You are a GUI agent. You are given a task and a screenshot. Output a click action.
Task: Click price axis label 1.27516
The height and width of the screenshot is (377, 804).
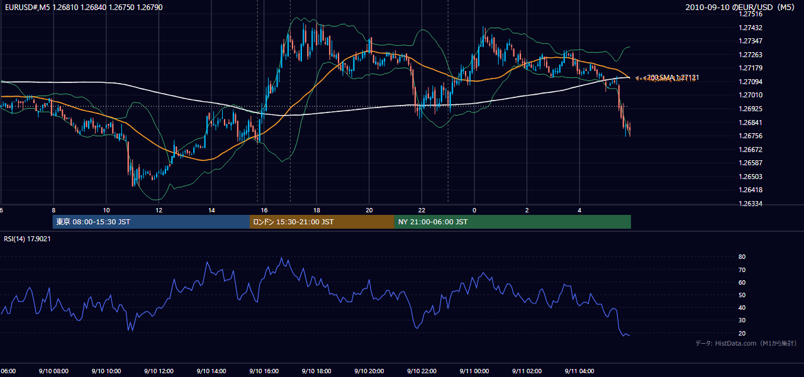coord(751,14)
